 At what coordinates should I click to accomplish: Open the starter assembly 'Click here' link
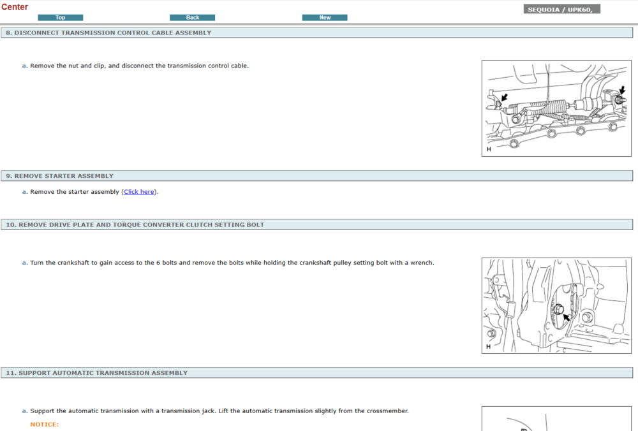tap(139, 192)
